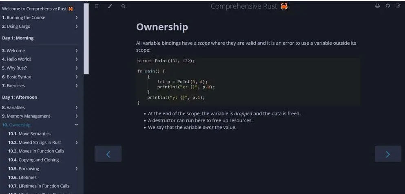The width and height of the screenshot is (405, 194).
Task: Open 10.6. Lifetimes
Action: coord(22,177)
